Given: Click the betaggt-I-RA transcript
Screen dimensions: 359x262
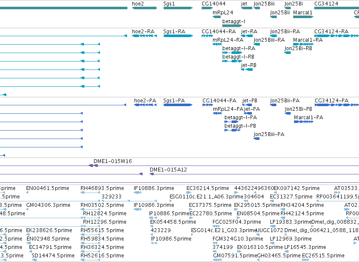Looking at the screenshot, I should (x=232, y=53).
